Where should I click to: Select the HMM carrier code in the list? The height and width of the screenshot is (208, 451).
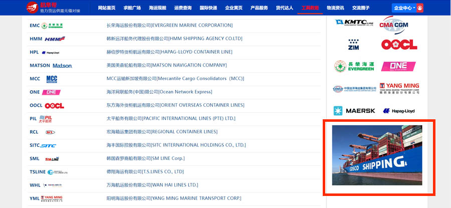36,39
